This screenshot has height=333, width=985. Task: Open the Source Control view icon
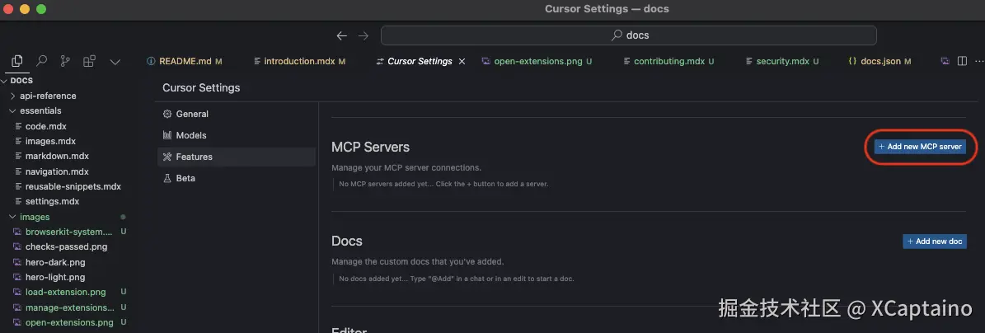[x=65, y=61]
